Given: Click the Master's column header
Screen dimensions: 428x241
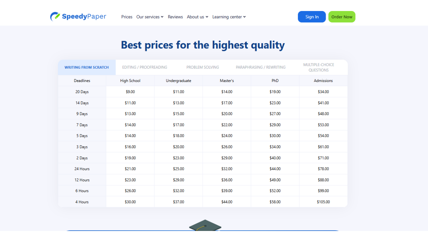Looking at the screenshot, I should tap(227, 81).
